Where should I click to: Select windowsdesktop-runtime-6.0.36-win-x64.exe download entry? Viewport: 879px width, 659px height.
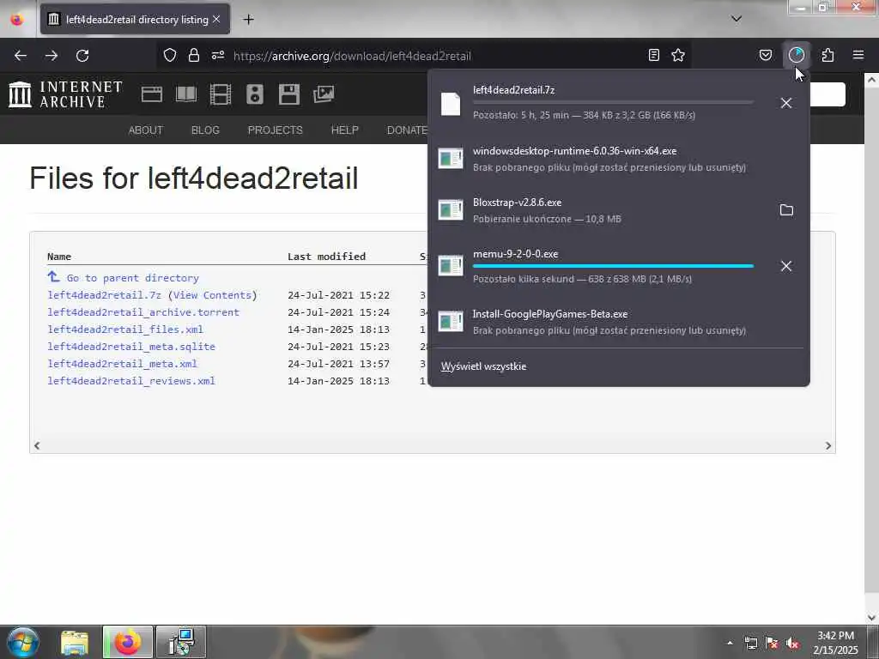click(x=618, y=159)
